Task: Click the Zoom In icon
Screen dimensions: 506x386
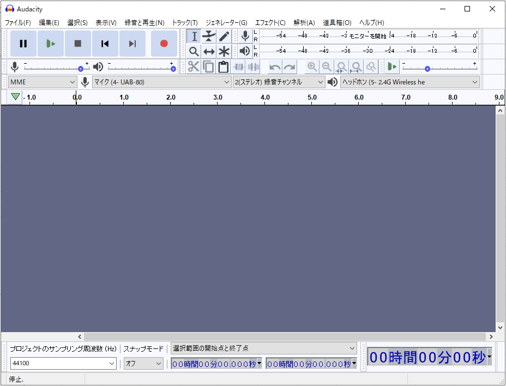Action: click(312, 67)
